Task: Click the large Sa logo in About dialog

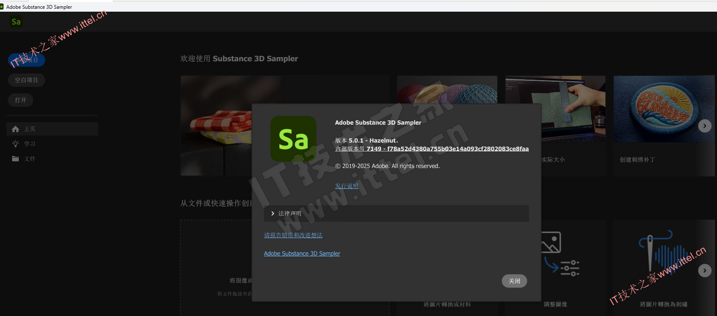Action: pos(293,139)
